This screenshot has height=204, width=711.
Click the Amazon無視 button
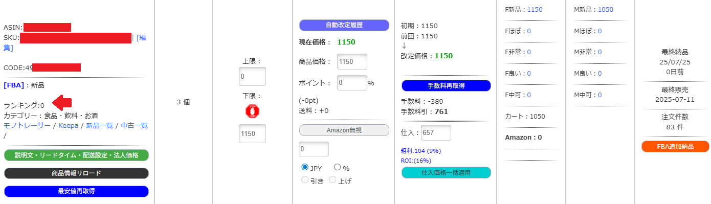pos(344,130)
